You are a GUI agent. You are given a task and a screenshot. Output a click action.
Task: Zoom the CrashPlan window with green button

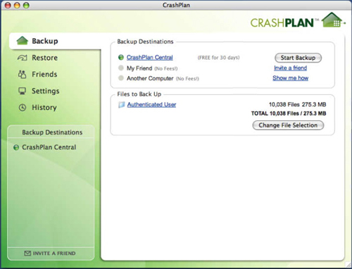coord(26,5)
